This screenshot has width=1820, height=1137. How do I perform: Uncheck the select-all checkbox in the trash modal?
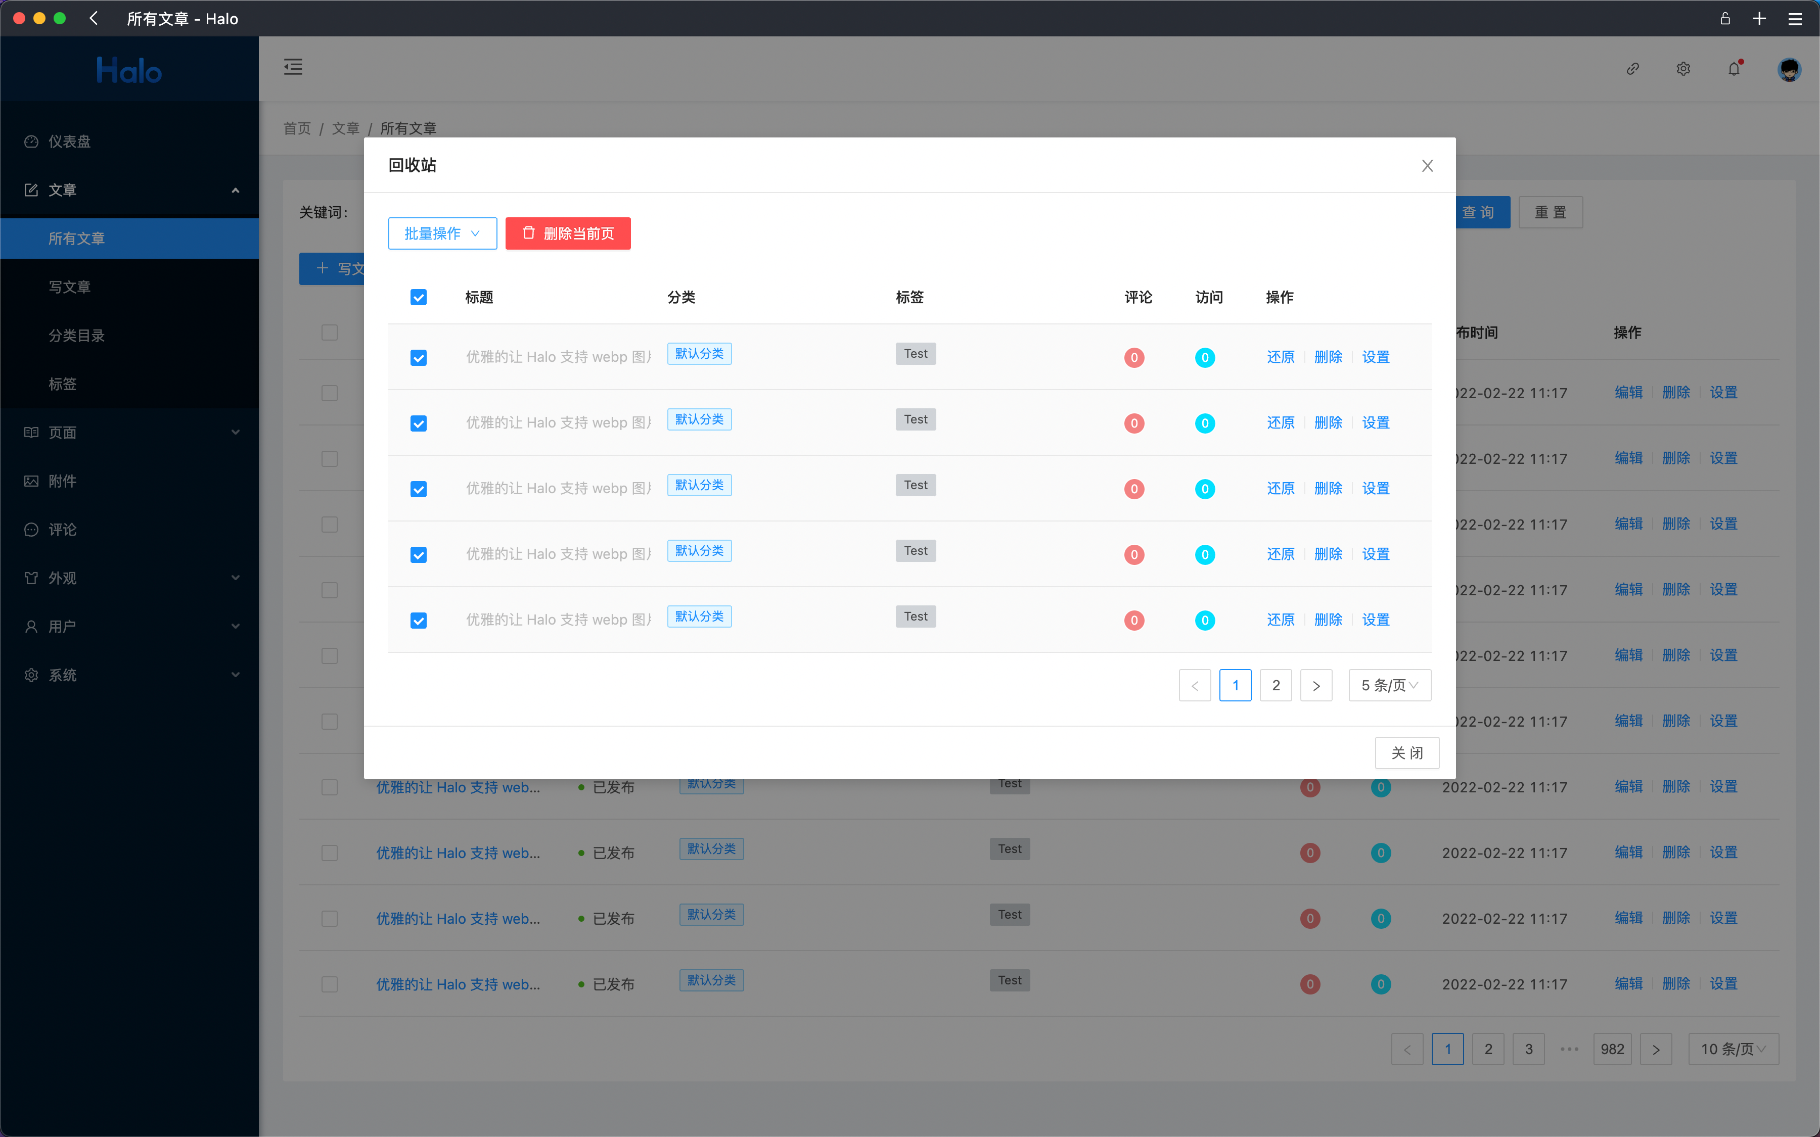pyautogui.click(x=418, y=297)
